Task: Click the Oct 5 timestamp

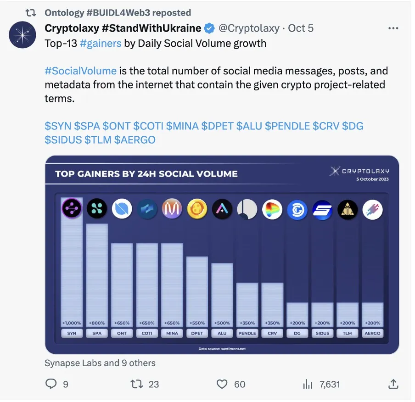Action: click(x=301, y=28)
